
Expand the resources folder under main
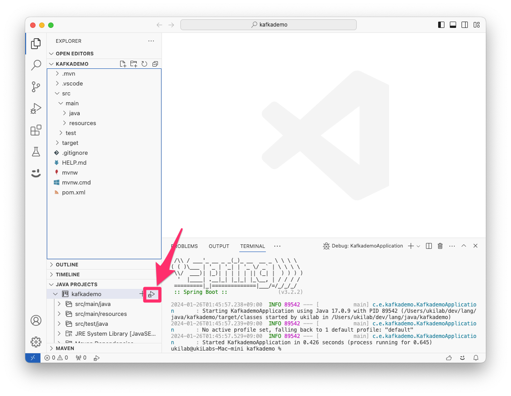click(104, 123)
